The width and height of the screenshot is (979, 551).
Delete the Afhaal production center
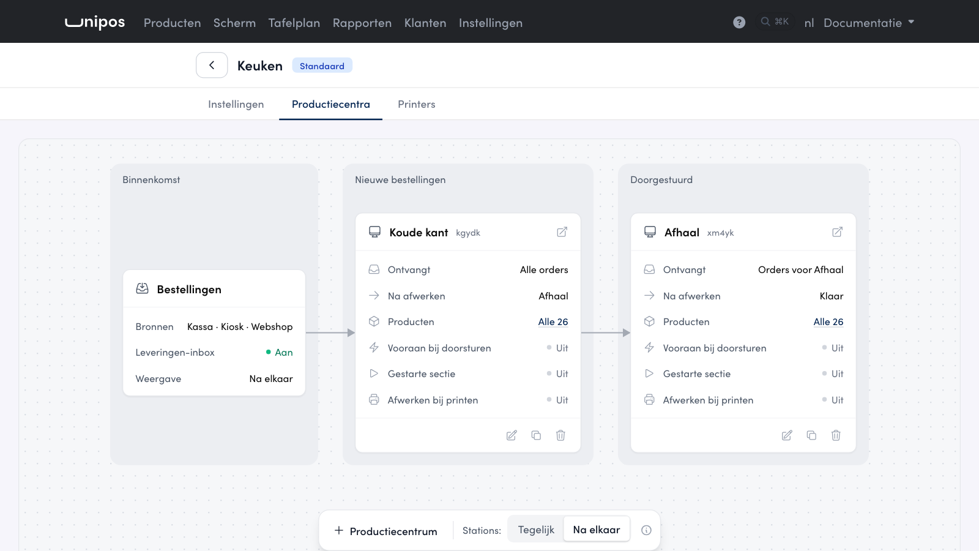[836, 435]
